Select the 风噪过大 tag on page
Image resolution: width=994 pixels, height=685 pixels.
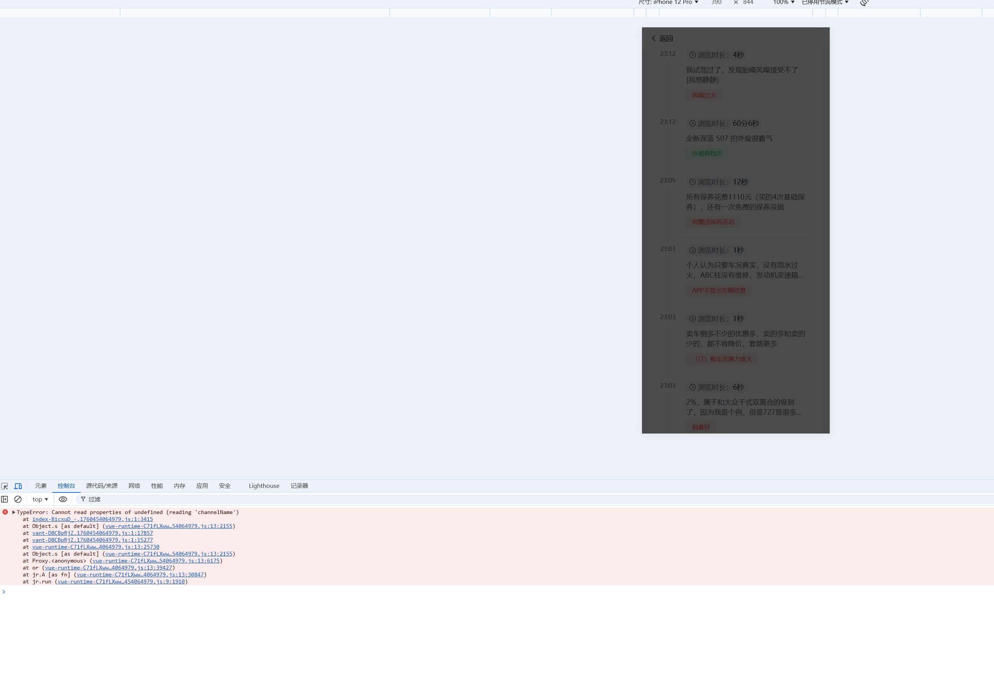[704, 95]
